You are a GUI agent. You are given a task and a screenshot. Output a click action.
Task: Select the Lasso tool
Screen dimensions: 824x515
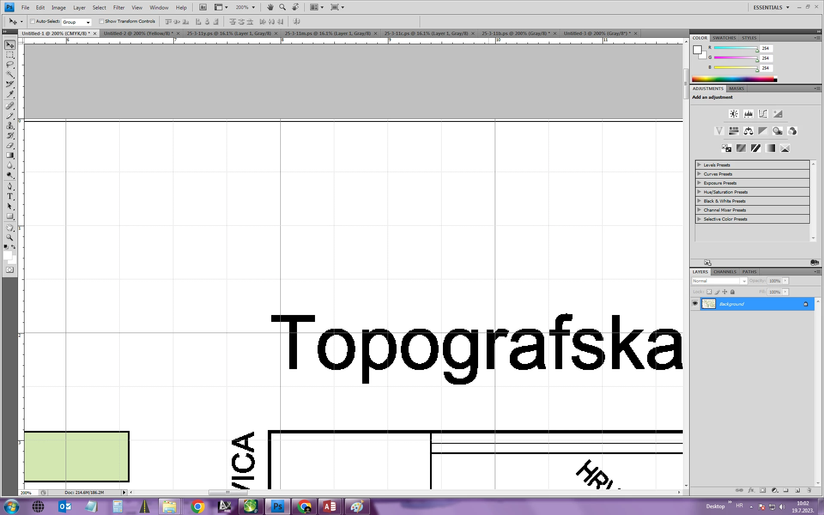[x=10, y=65]
